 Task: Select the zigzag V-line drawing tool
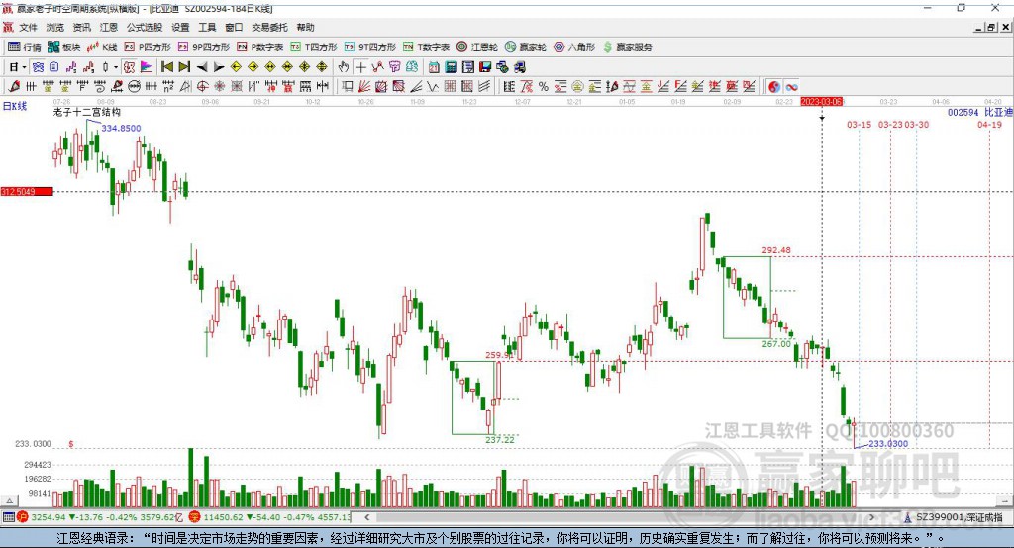click(433, 87)
